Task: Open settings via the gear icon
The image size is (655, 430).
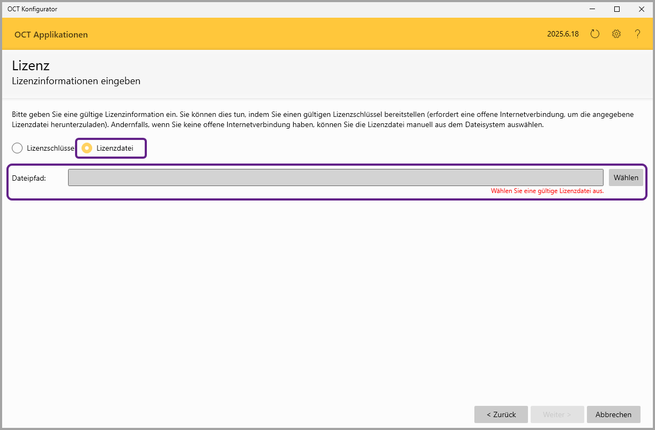Action: click(x=616, y=34)
